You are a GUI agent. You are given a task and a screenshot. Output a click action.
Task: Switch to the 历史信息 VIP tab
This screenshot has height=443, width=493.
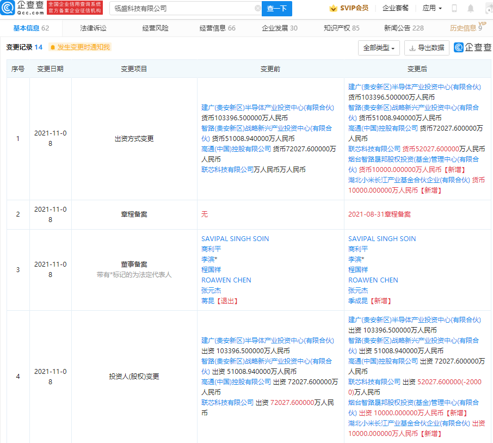pyautogui.click(x=467, y=28)
